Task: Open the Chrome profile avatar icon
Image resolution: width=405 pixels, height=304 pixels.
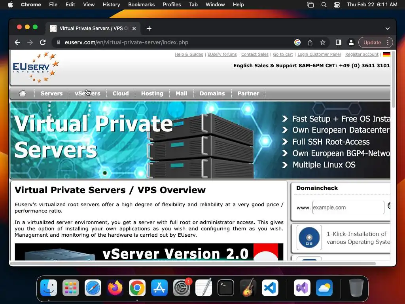Action: 351,42
